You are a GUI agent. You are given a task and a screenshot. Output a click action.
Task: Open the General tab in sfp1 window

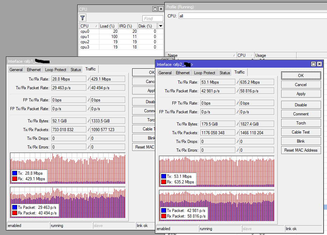(16, 70)
